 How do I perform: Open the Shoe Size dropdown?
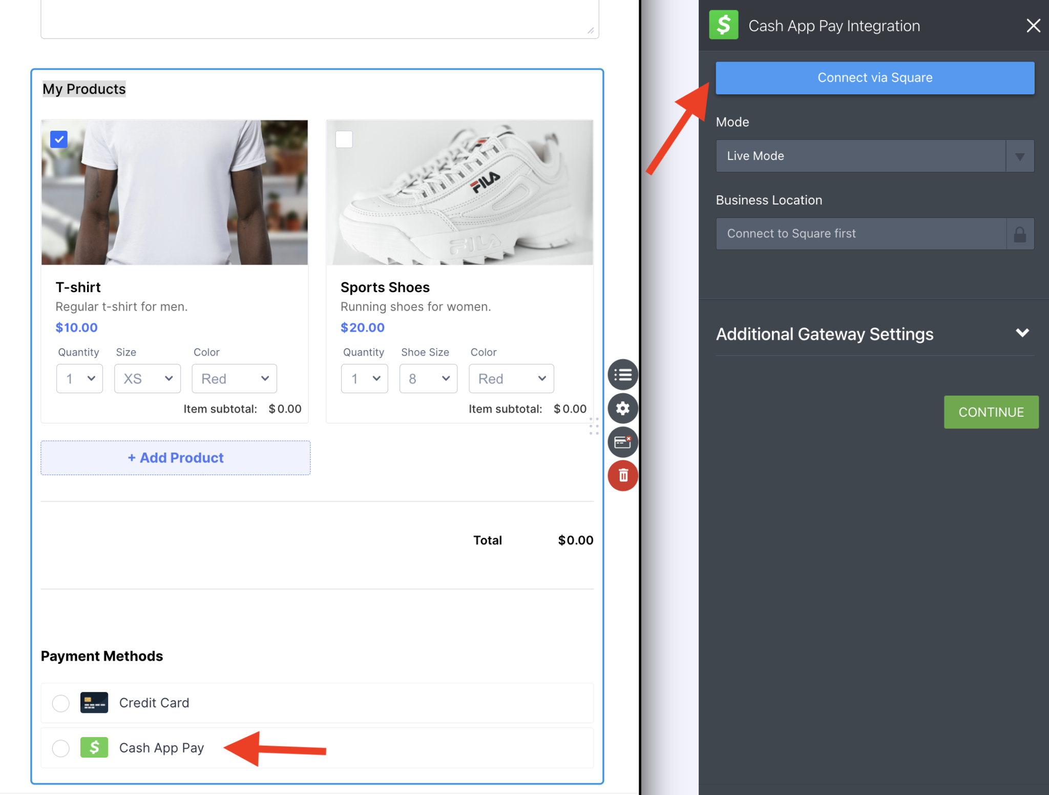tap(428, 378)
